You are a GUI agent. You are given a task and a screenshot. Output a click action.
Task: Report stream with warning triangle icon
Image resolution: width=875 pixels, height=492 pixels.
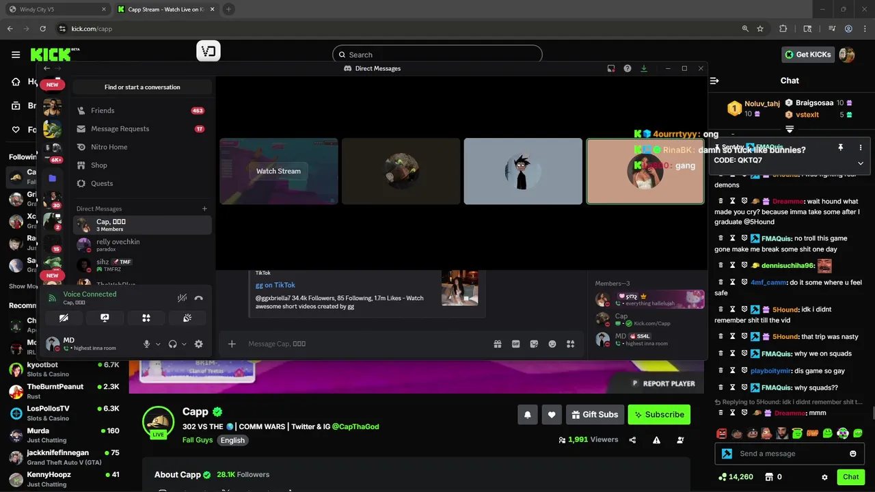(656, 440)
